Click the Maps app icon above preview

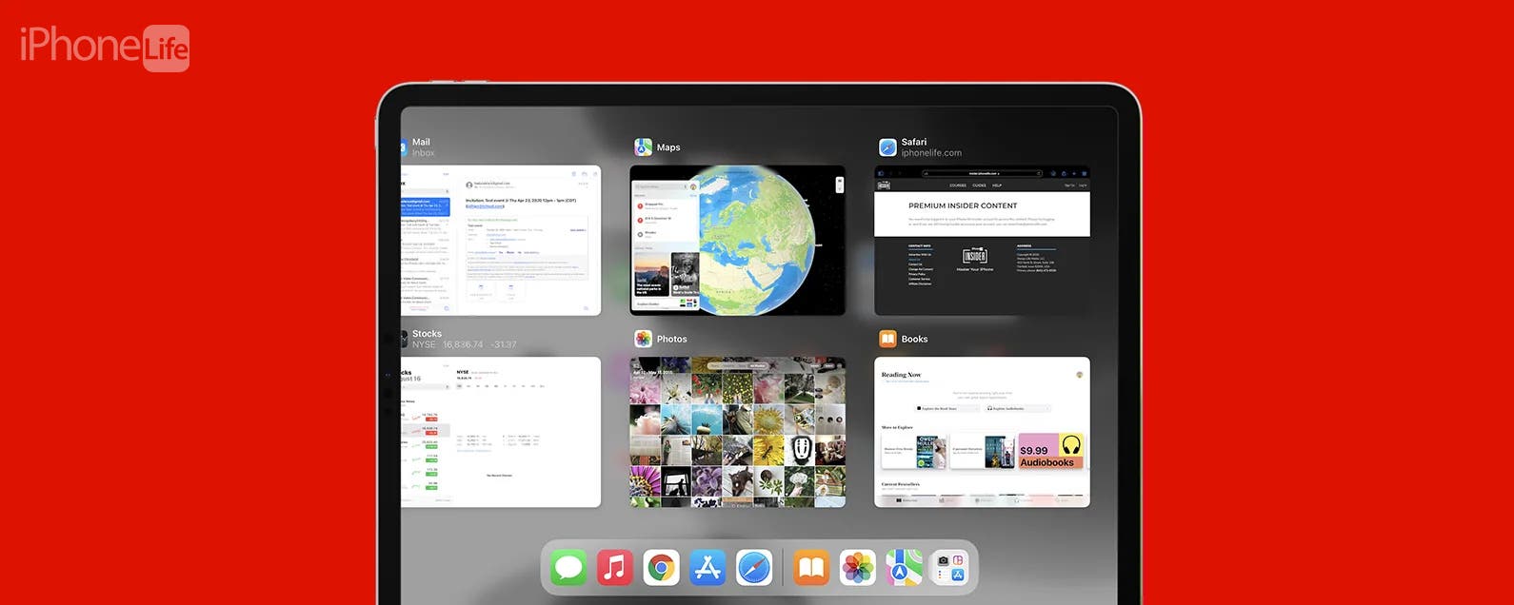tap(644, 147)
